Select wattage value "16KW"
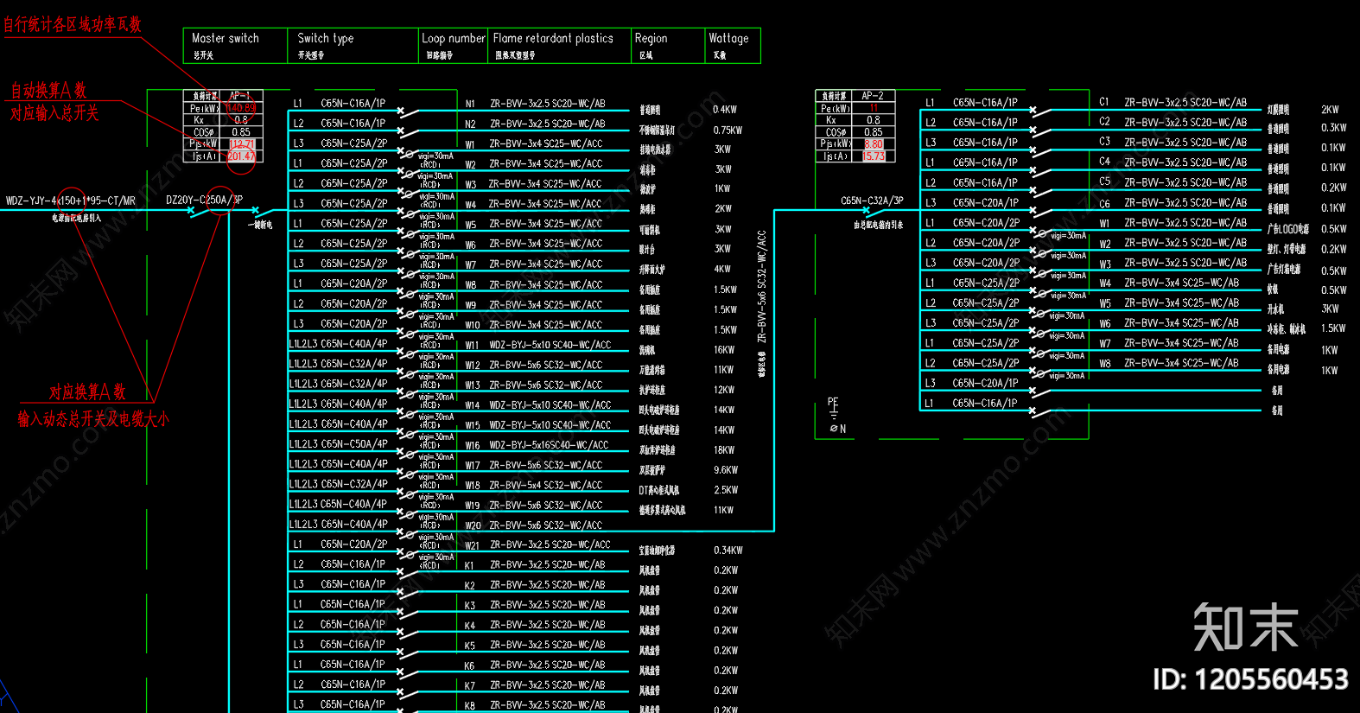The image size is (1360, 713). [724, 350]
